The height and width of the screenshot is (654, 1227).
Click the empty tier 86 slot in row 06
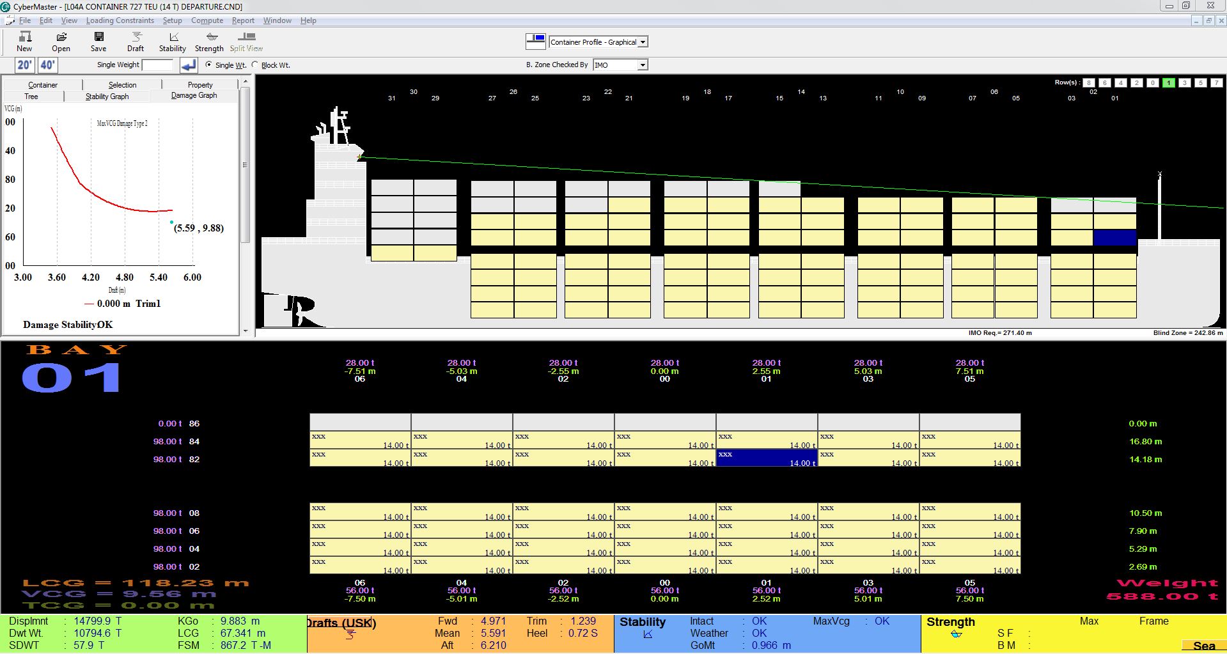360,422
